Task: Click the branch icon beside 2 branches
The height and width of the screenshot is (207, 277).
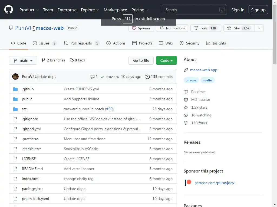Action: click(43, 60)
